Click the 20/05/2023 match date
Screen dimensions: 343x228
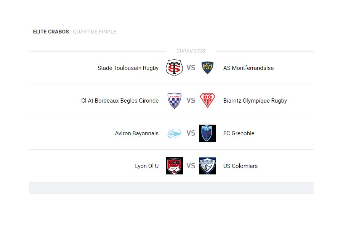point(191,51)
